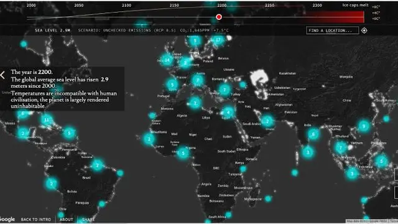Open the About link
Image resolution: width=398 pixels, height=224 pixels.
coord(67,220)
